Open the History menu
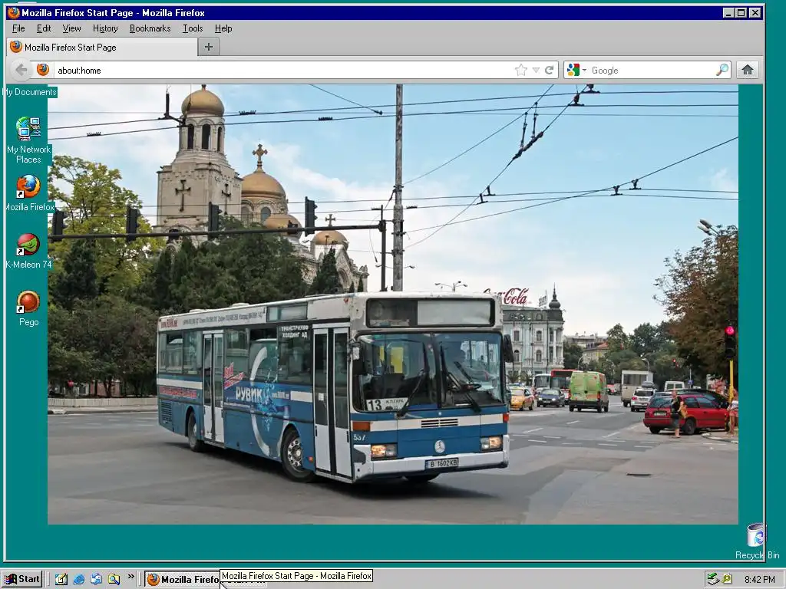786x589 pixels. [x=104, y=28]
